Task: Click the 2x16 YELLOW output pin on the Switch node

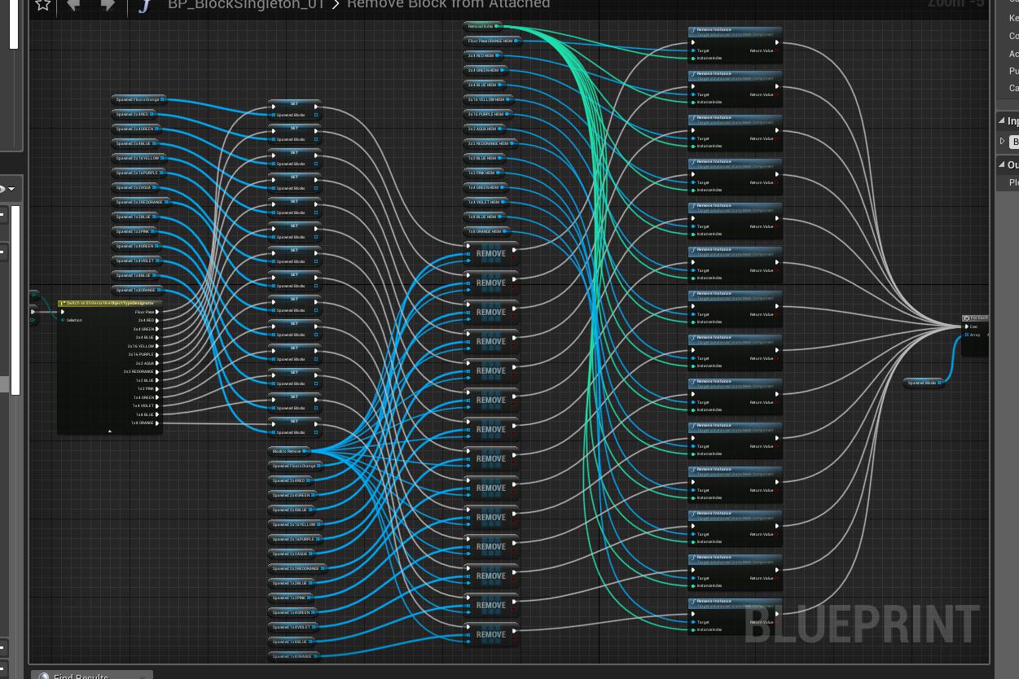Action: (x=157, y=346)
